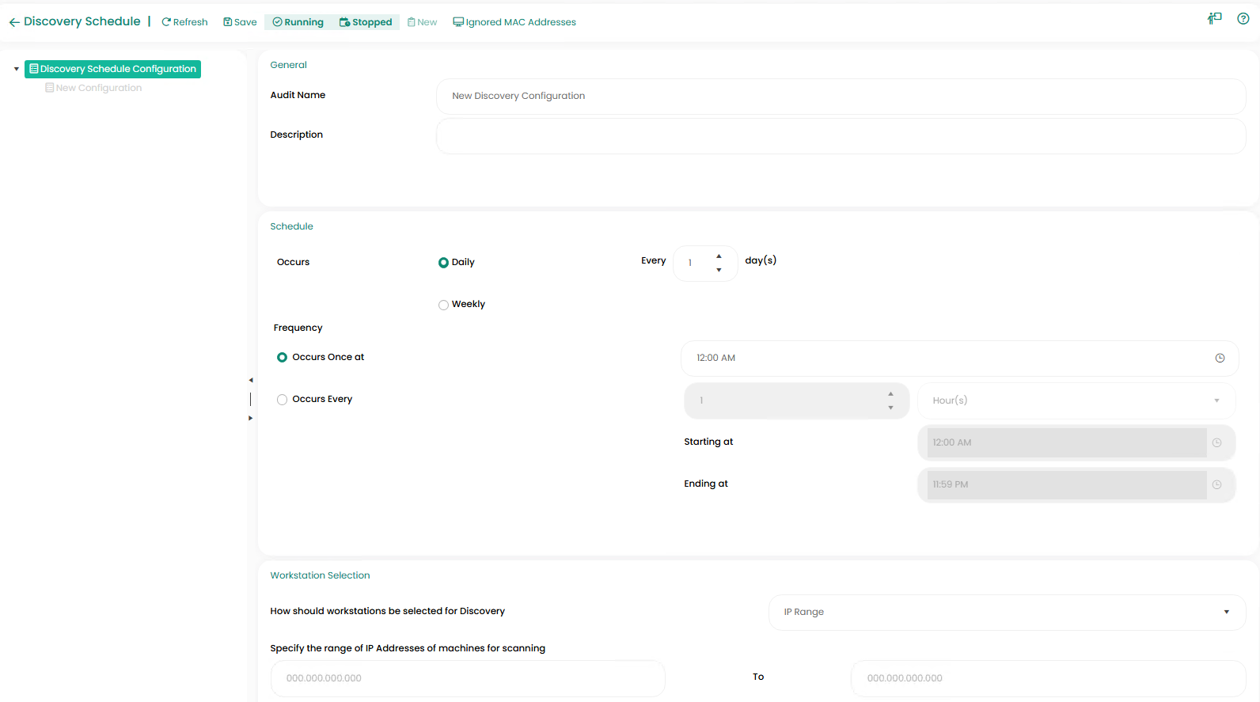Open Ignored MAC Addresses

514,22
